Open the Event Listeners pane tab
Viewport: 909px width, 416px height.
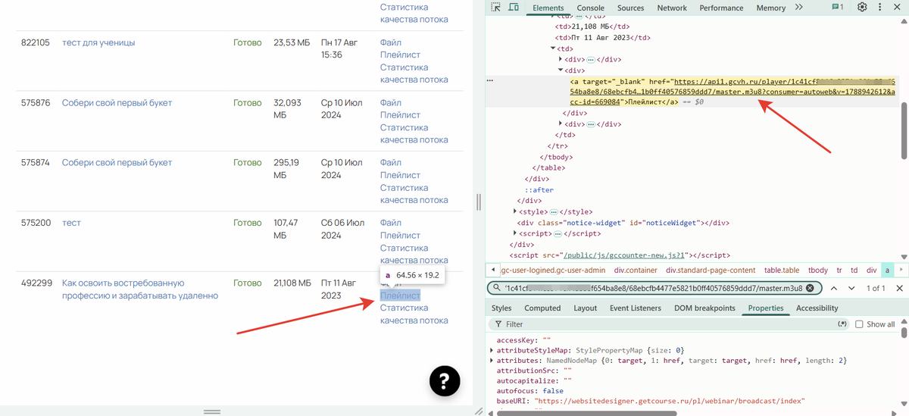click(x=636, y=308)
